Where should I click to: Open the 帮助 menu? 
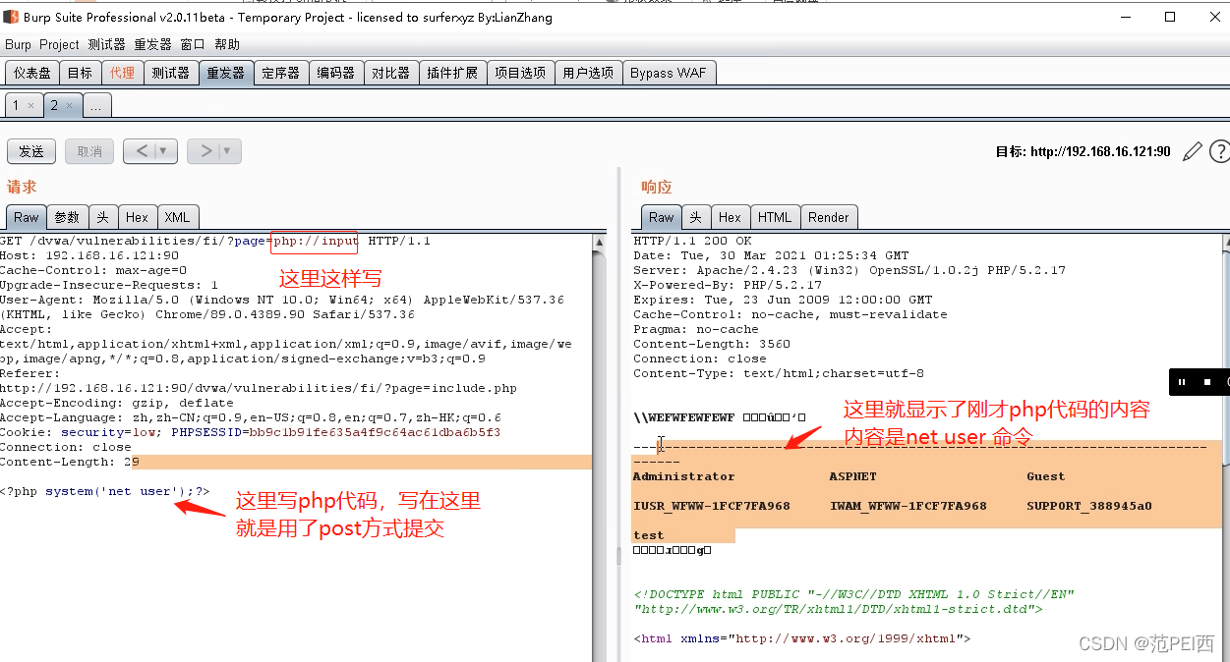click(x=227, y=44)
